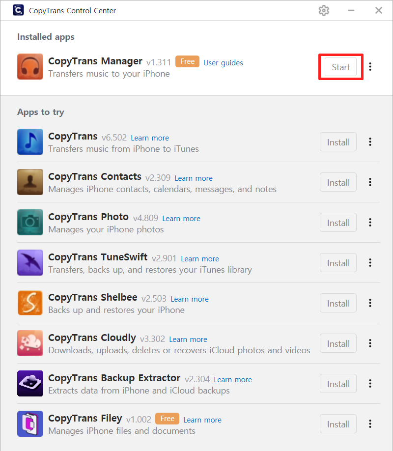Open more options for CopyTrans Shelbee
The image size is (393, 451).
(x=370, y=303)
